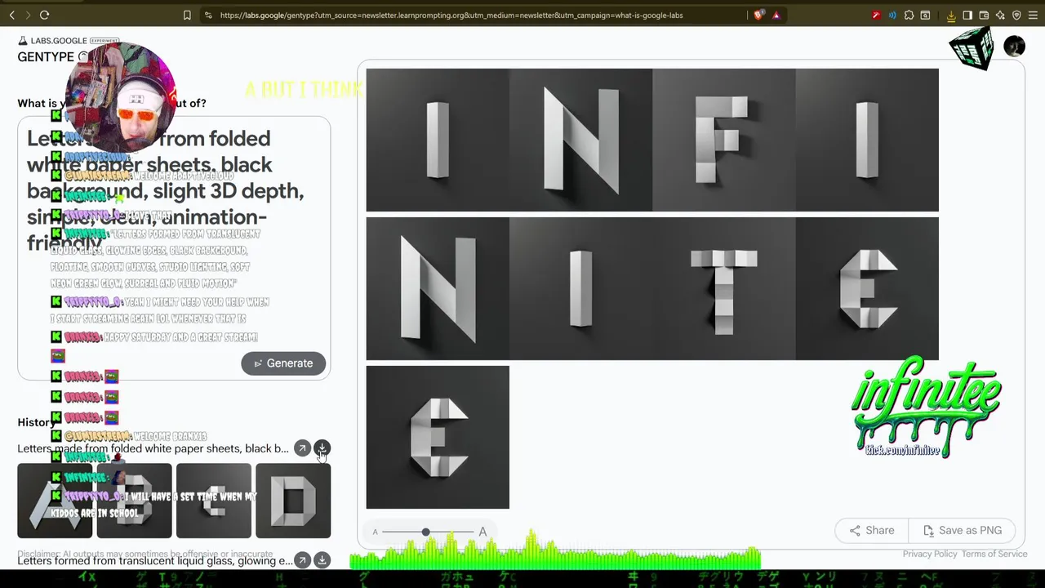Reload the GenType page
Viewport: 1045px width, 588px height.
pos(45,15)
